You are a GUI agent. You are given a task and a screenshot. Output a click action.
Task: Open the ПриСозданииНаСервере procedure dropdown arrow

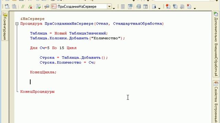pyautogui.click(x=109, y=6)
